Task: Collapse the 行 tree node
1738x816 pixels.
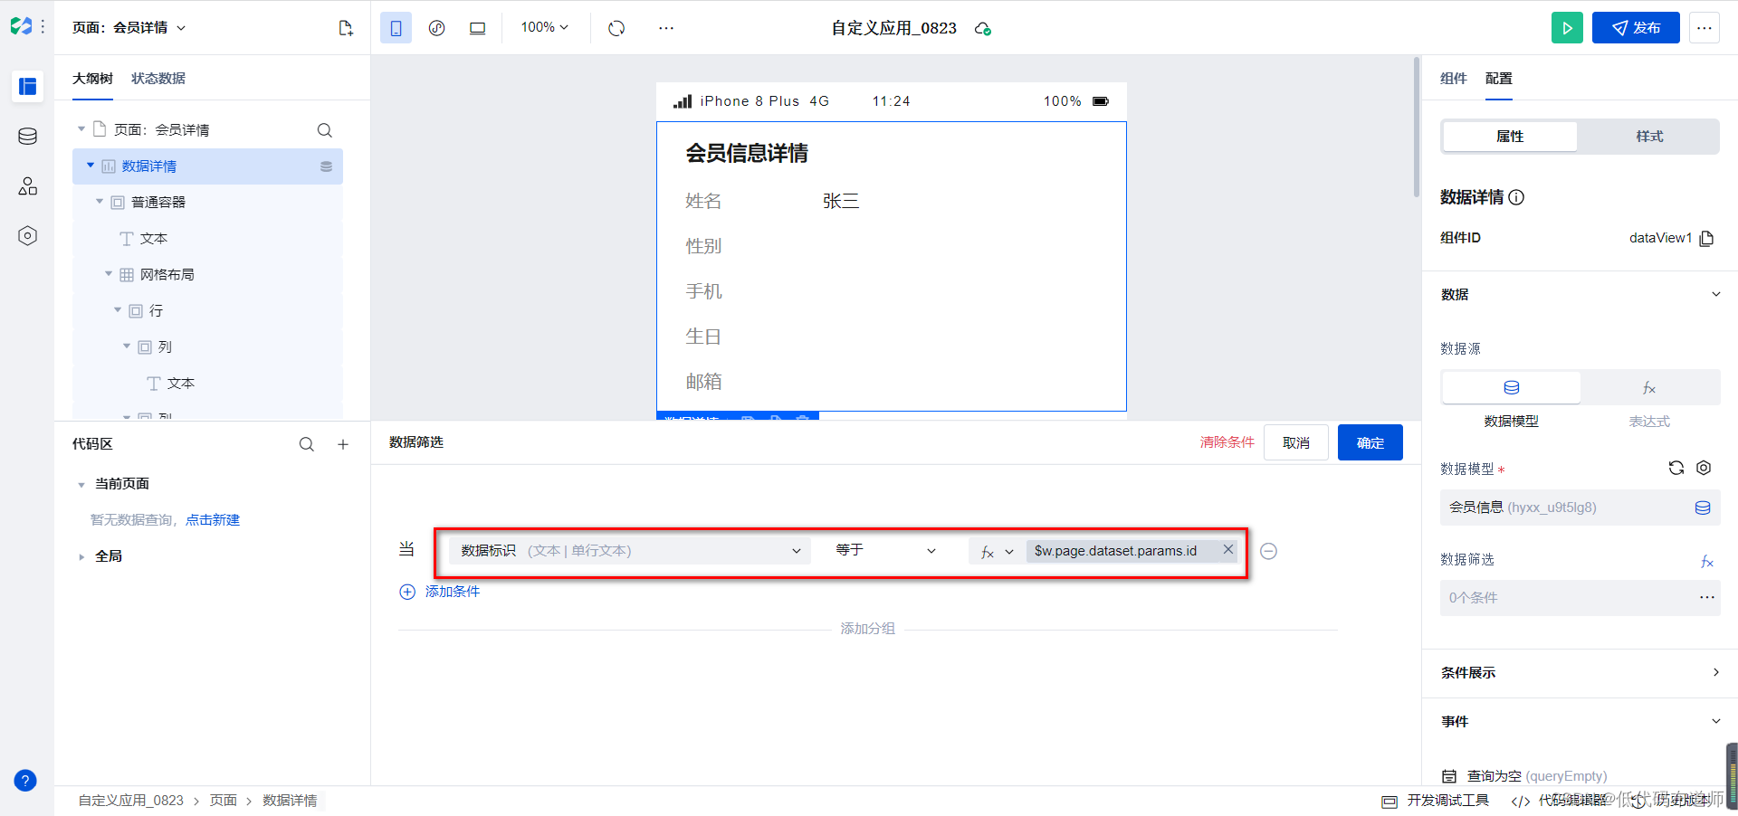Action: (x=118, y=310)
